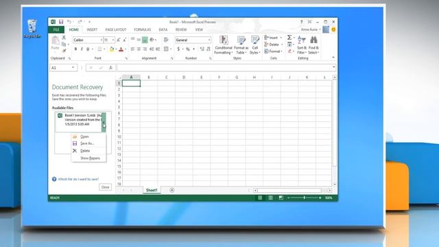
Task: Click the Save icon in quick access toolbar
Action: [x=61, y=22]
